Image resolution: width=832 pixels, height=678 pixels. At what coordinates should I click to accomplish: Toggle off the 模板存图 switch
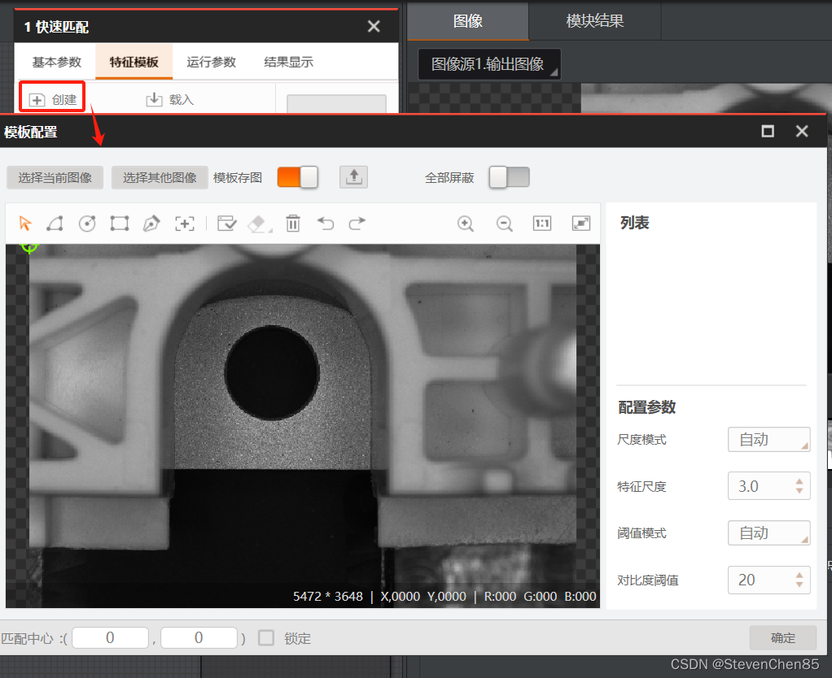click(297, 176)
